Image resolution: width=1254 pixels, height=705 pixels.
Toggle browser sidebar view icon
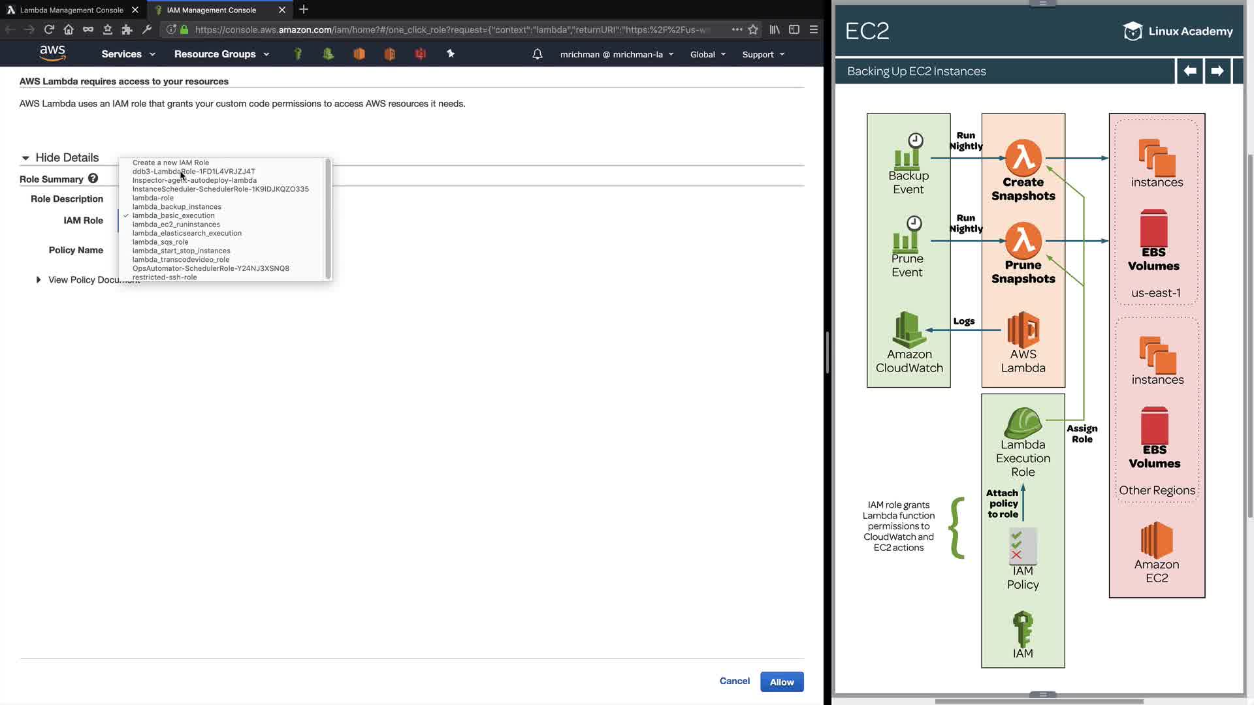point(794,29)
